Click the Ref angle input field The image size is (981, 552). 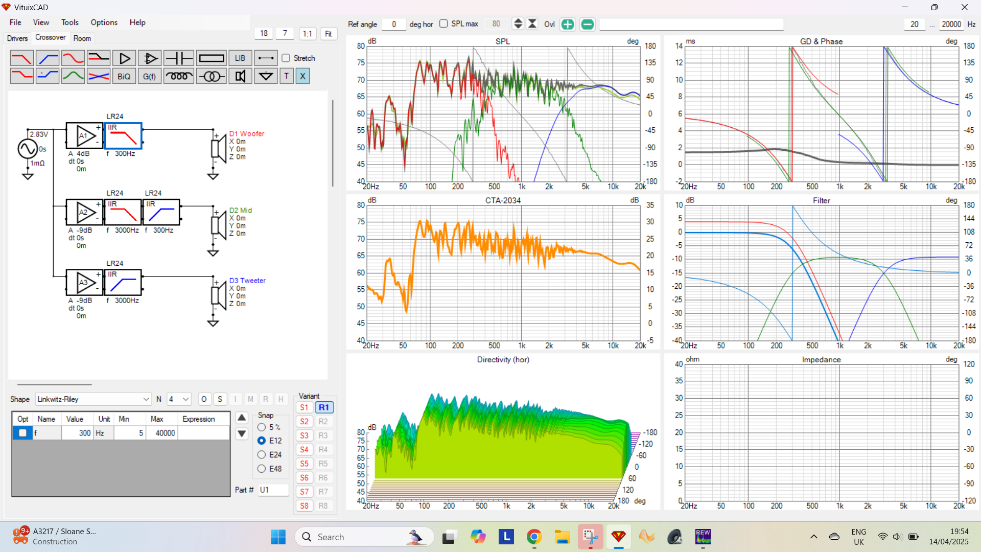point(394,24)
